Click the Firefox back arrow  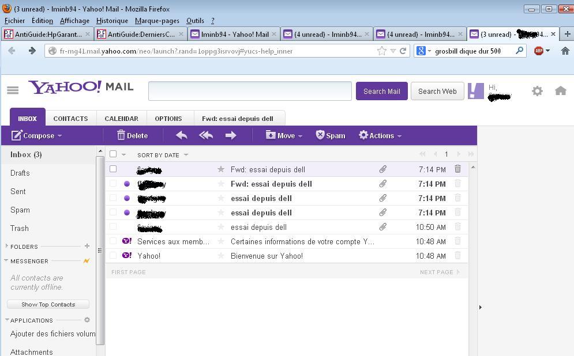click(x=12, y=51)
